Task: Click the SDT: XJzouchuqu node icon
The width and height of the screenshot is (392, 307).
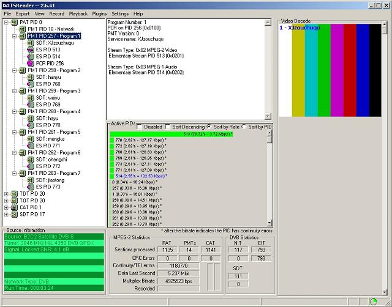Action: pos(31,43)
